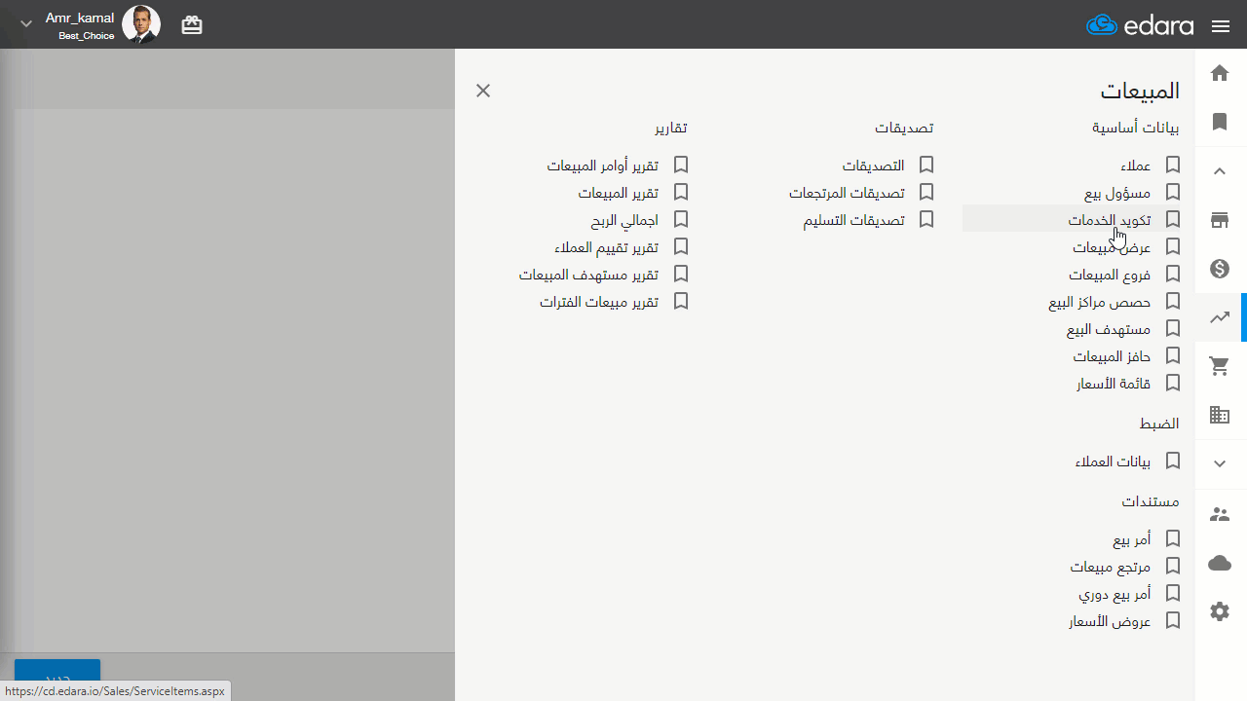Image resolution: width=1247 pixels, height=701 pixels.
Task: Open the اجمالي الربح report link
Action: pos(623,220)
